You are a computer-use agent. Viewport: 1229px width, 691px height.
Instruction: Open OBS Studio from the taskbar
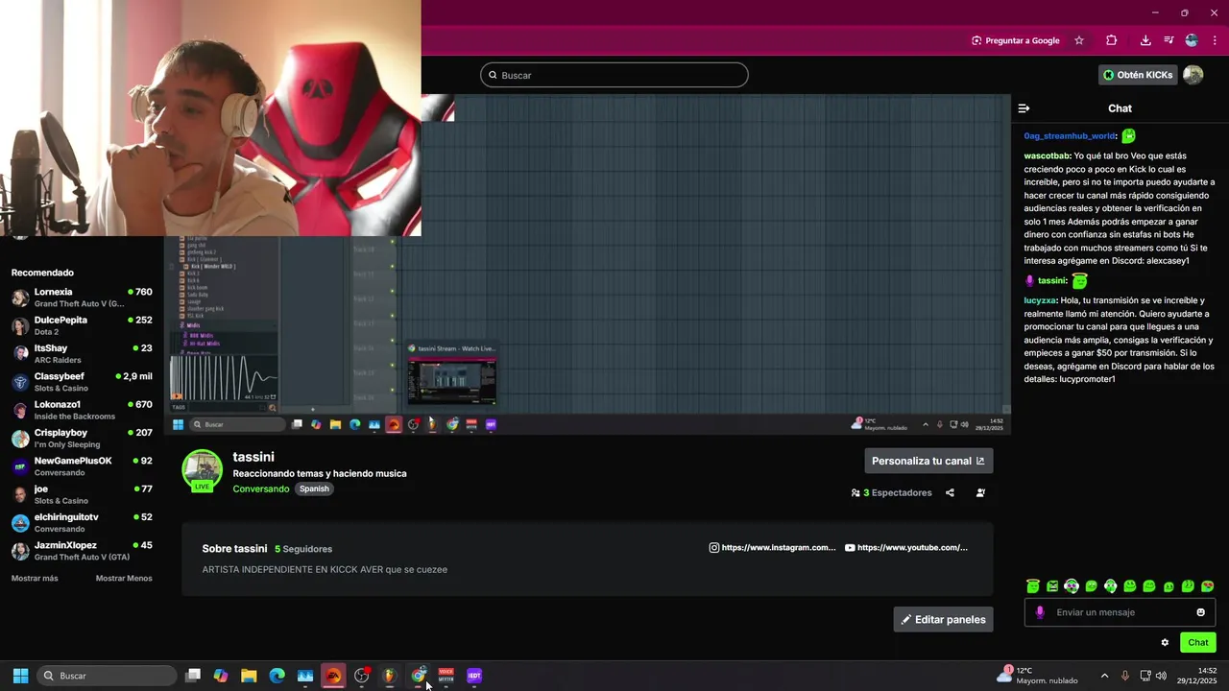point(361,676)
